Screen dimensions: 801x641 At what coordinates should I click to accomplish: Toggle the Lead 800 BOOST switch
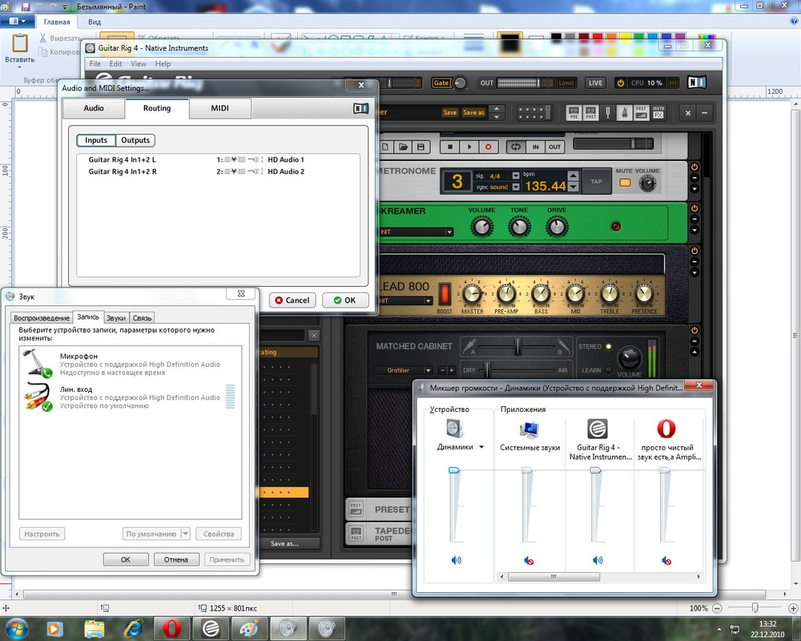click(x=445, y=294)
